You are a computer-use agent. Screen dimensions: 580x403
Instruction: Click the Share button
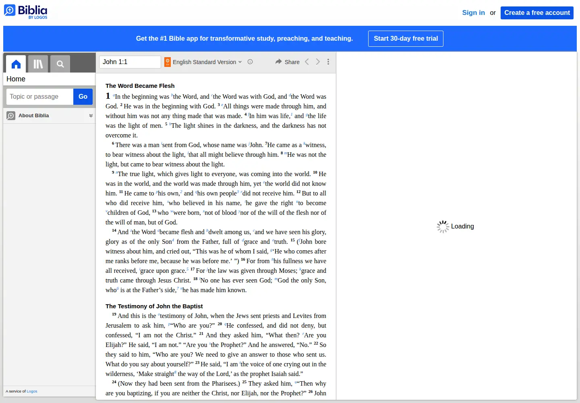[x=288, y=62]
